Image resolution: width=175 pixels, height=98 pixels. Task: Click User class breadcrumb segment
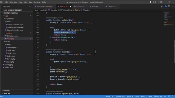tap(78, 10)
